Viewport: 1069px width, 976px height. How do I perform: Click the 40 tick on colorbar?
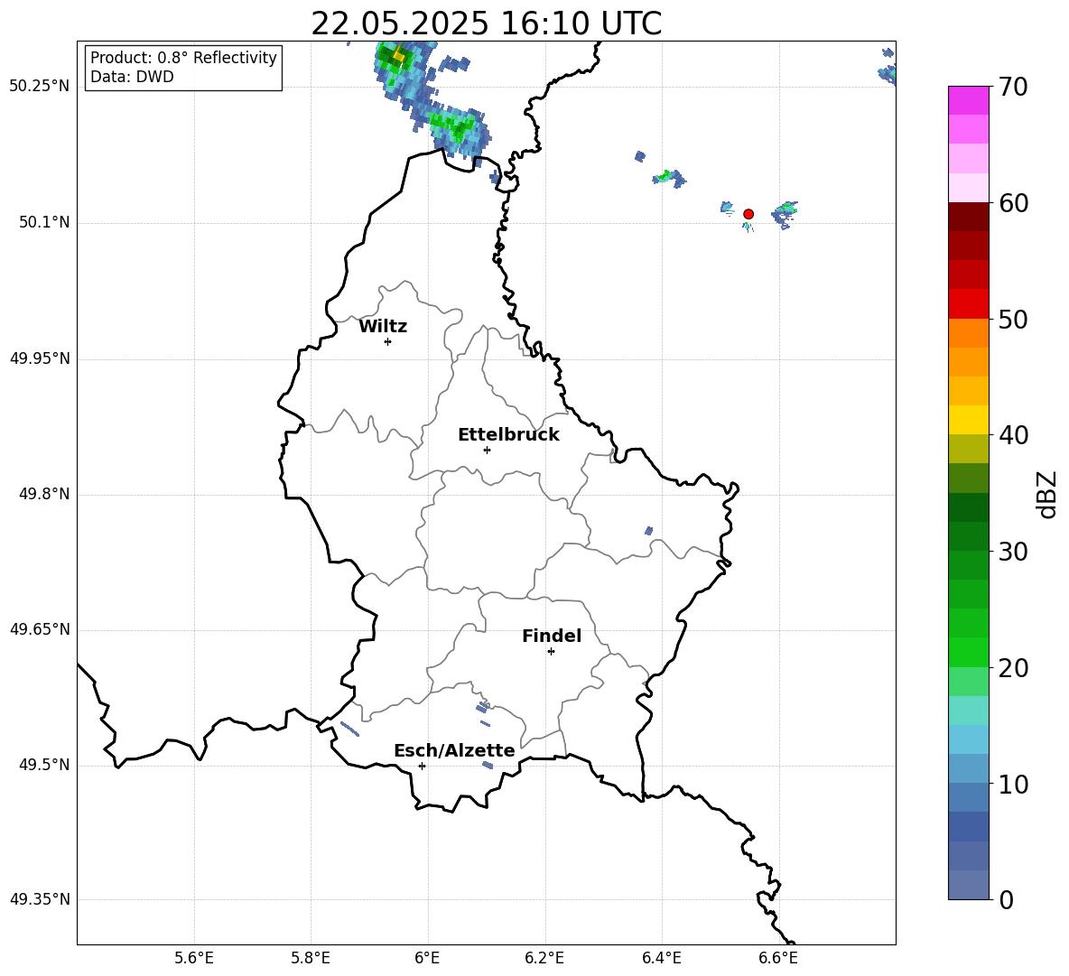[1014, 435]
